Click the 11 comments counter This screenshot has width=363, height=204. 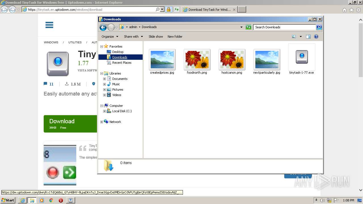pos(48,84)
